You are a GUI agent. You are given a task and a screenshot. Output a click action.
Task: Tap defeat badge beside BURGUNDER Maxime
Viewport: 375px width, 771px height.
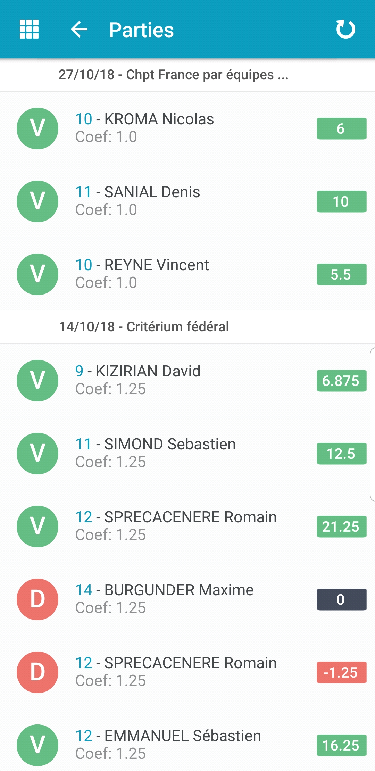click(37, 599)
